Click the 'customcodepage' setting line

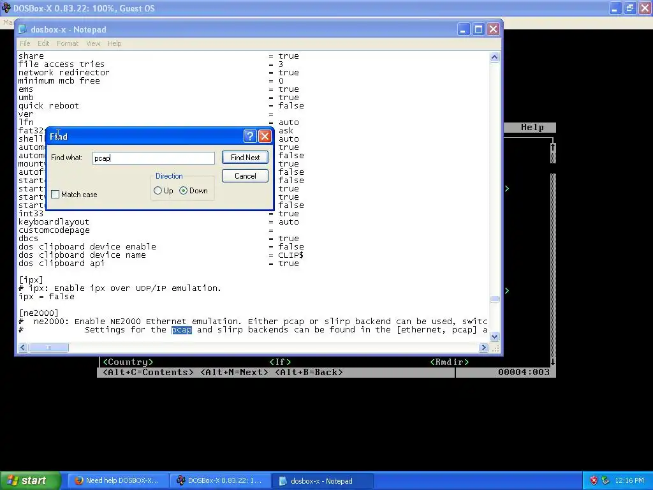coord(146,230)
